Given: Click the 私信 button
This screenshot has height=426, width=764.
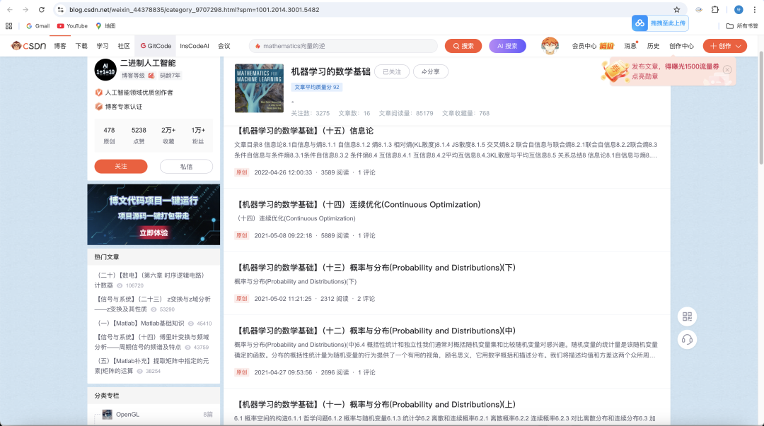Looking at the screenshot, I should pos(186,166).
